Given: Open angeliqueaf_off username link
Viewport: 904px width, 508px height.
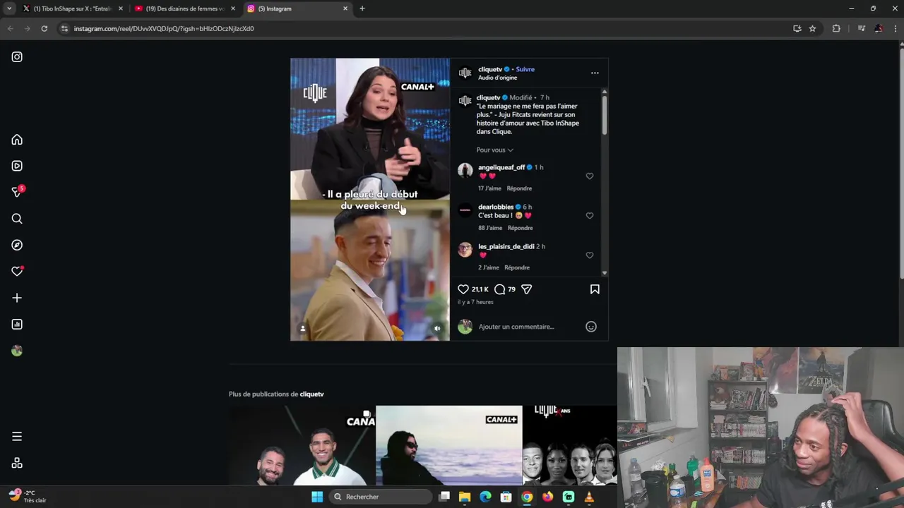Looking at the screenshot, I should (501, 167).
